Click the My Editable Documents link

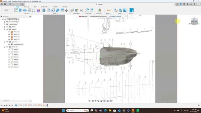[x=115, y=16]
